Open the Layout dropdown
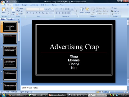129x97 pixels. pos(20,8)
